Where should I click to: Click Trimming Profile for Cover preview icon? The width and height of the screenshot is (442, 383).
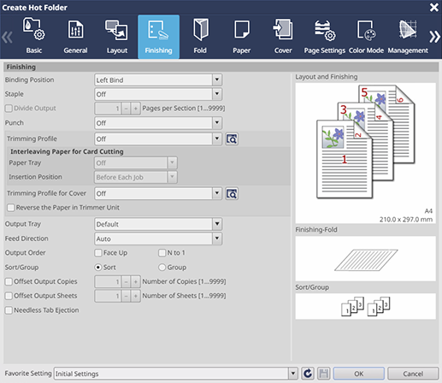[x=232, y=194]
